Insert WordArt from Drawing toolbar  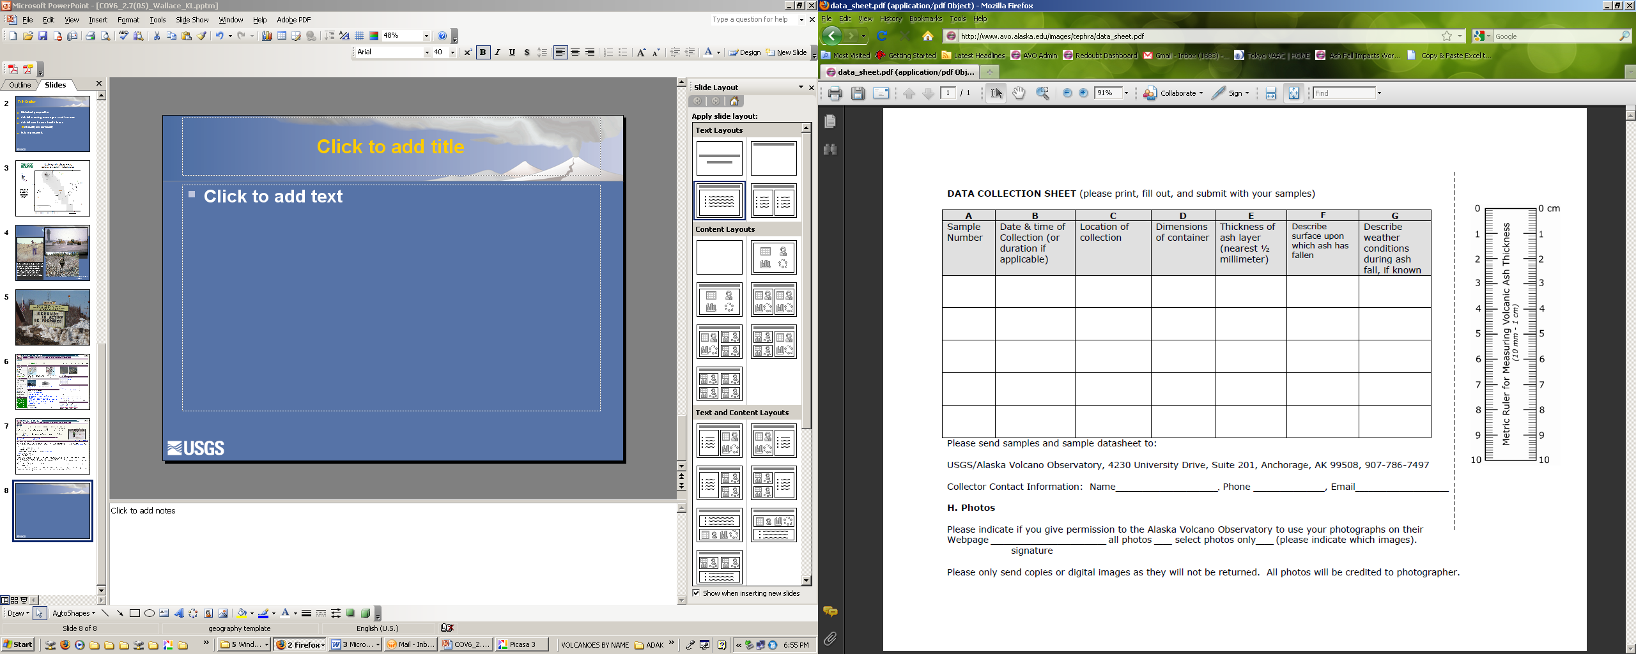[x=179, y=613]
